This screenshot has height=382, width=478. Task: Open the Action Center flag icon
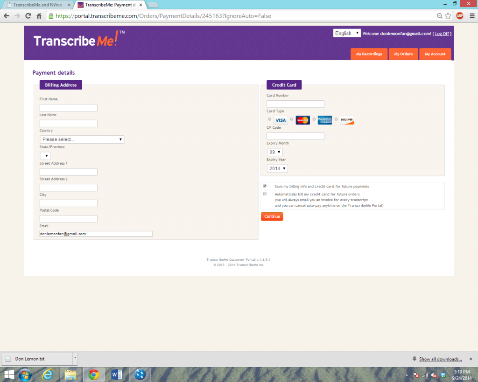click(416, 375)
